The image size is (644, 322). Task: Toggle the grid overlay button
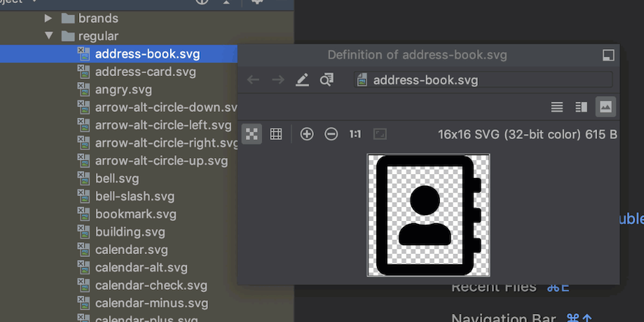(276, 134)
